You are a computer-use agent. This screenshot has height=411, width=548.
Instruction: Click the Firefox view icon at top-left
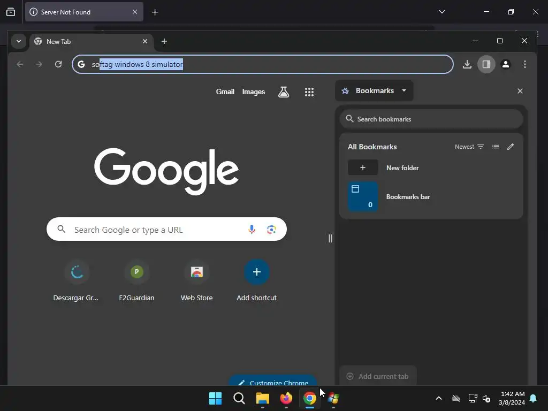click(x=11, y=12)
